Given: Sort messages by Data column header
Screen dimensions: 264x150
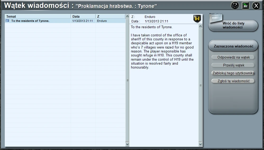Looking at the screenshot, I should tap(83, 16).
